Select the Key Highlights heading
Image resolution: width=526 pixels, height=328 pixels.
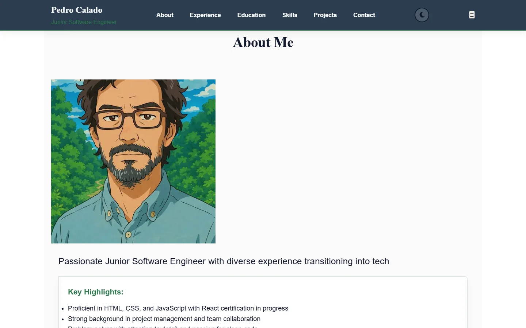[x=96, y=292]
